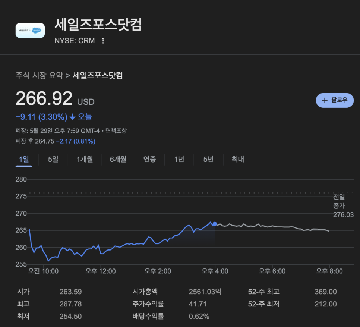This screenshot has height=327, width=360.
Task: Click the −9.11 (3.30%) daily change
Action: (x=42, y=117)
